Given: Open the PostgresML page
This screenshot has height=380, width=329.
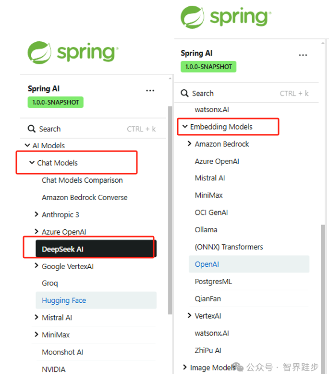Looking at the screenshot, I should click(x=213, y=281).
